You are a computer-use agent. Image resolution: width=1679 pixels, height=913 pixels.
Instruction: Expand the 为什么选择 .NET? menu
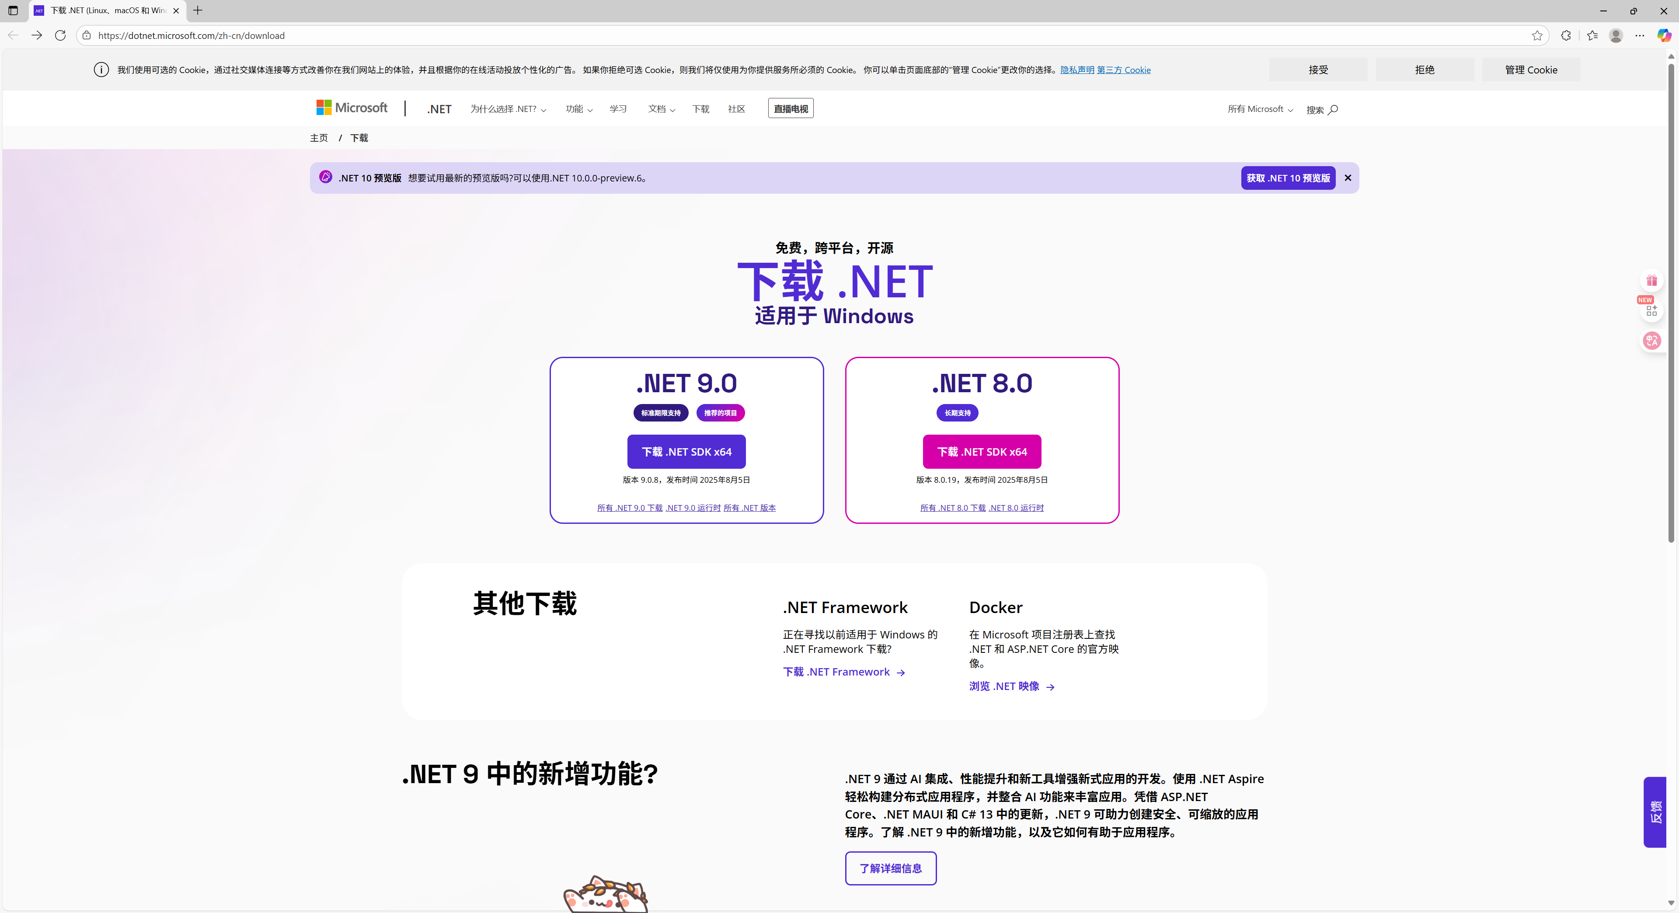(509, 109)
